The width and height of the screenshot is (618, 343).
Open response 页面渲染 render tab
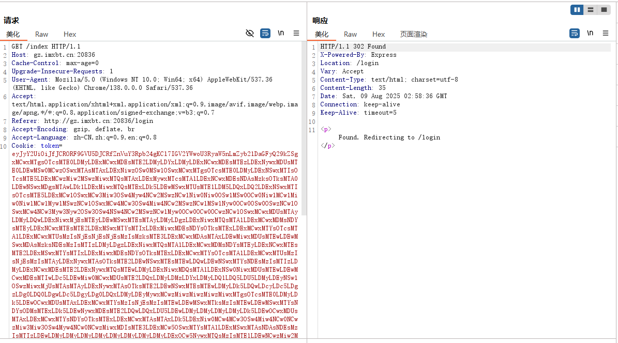413,34
